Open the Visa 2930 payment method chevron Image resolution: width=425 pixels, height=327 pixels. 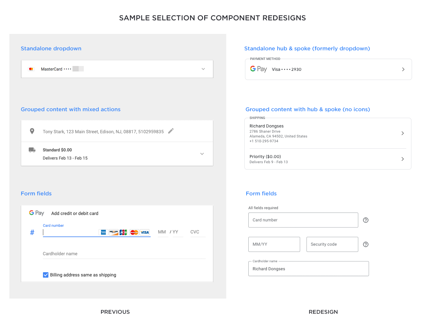(403, 69)
